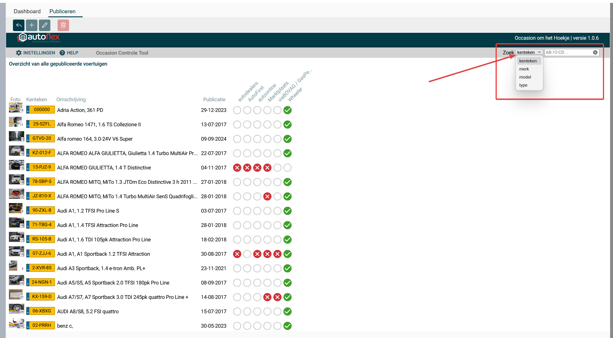Click the KZ-012-F yellow license plate

click(41, 153)
